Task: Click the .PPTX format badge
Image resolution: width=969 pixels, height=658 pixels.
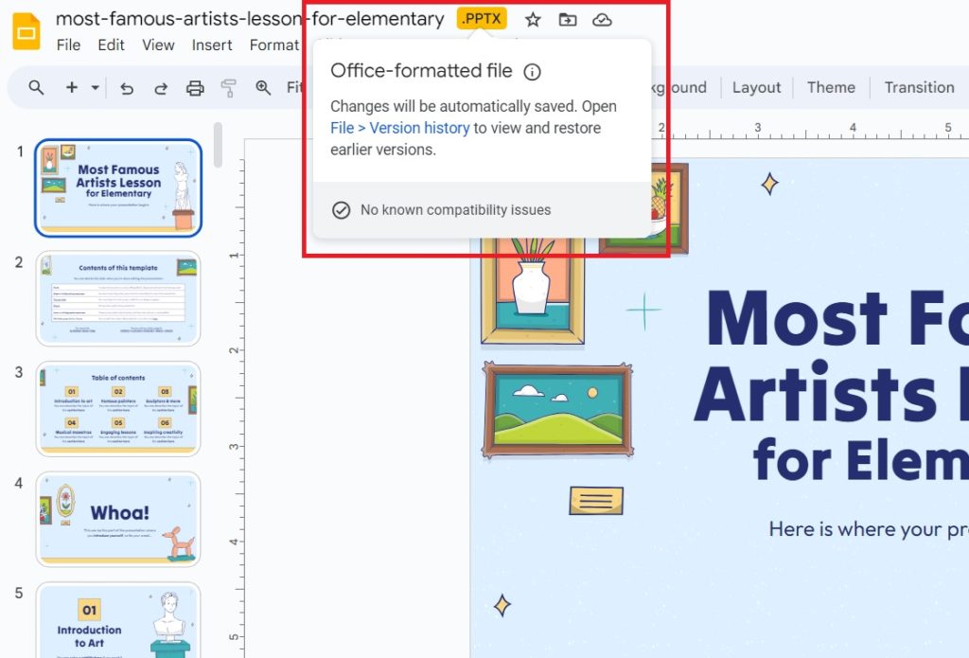Action: coord(481,18)
